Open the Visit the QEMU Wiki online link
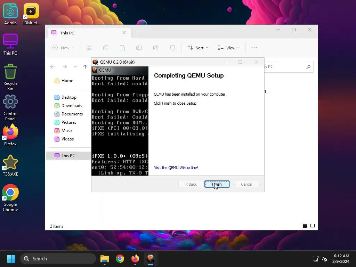This screenshot has height=267, width=356. pos(176,168)
